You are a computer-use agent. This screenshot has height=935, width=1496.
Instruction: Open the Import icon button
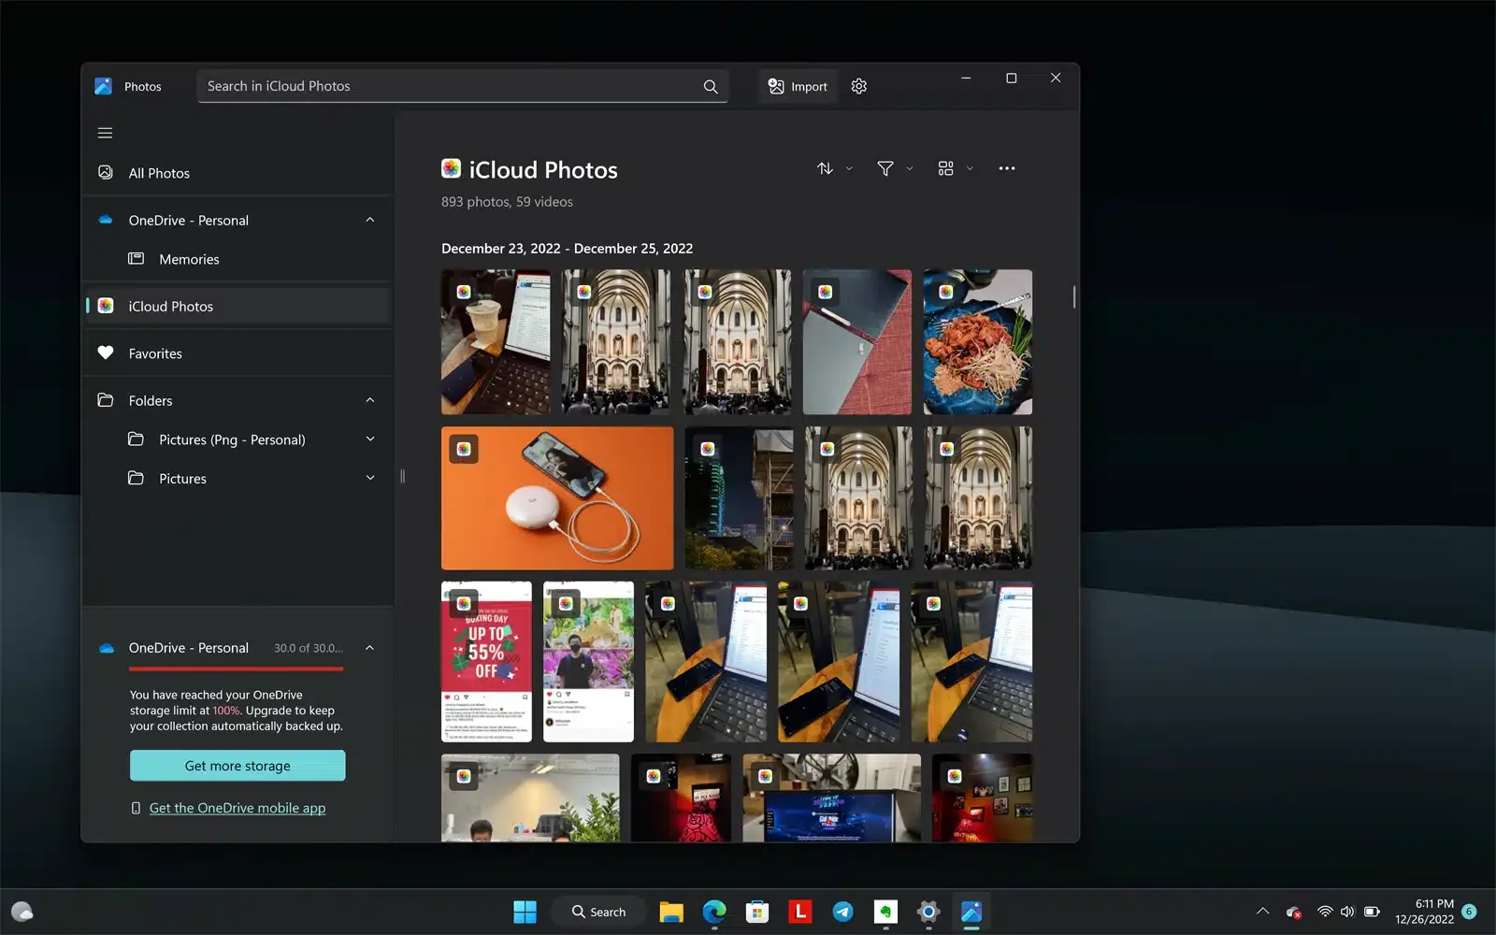click(797, 85)
